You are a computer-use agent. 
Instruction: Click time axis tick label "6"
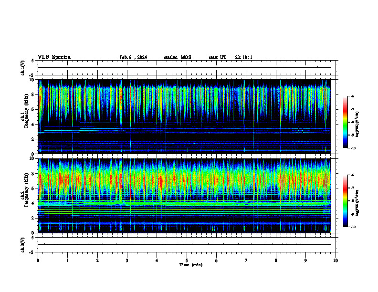point(217,261)
